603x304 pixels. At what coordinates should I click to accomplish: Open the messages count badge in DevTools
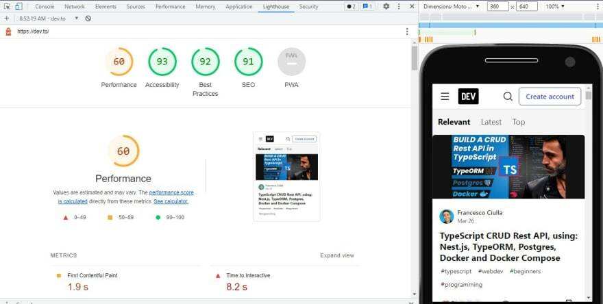click(x=368, y=6)
